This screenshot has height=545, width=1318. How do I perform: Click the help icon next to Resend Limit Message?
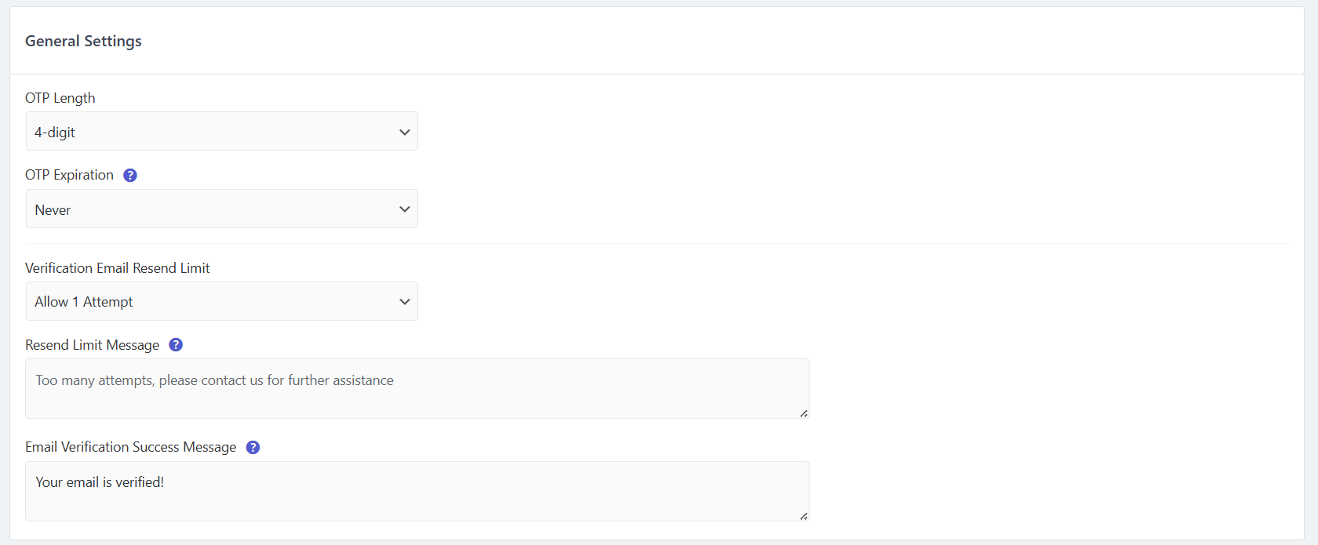(176, 345)
